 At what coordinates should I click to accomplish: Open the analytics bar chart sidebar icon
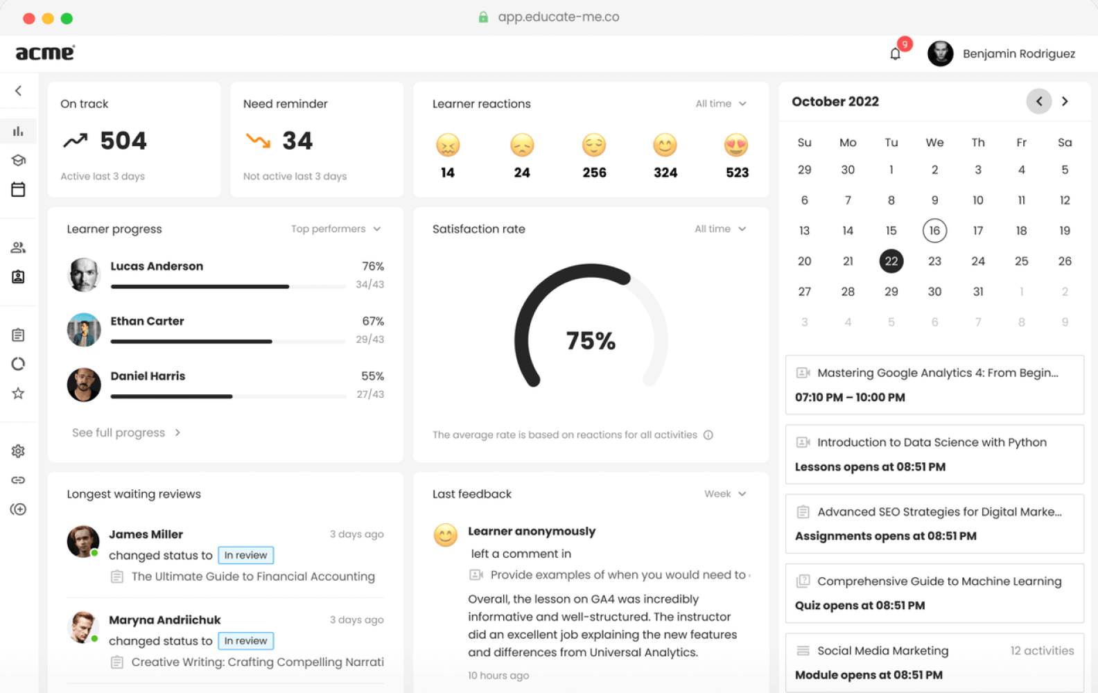pos(19,131)
